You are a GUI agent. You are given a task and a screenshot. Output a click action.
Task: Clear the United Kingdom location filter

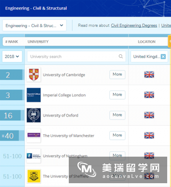(163, 57)
